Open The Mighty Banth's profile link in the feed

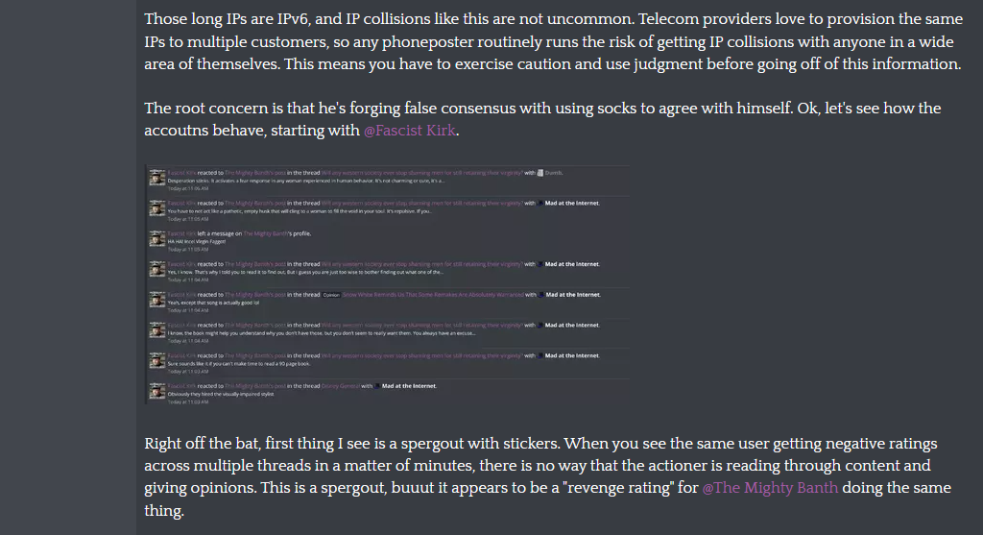(x=267, y=234)
